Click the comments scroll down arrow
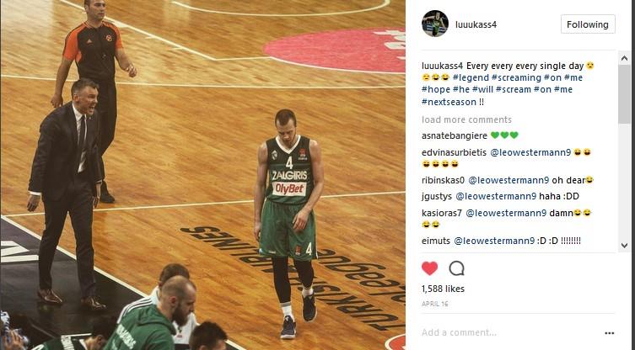 pos(624,246)
